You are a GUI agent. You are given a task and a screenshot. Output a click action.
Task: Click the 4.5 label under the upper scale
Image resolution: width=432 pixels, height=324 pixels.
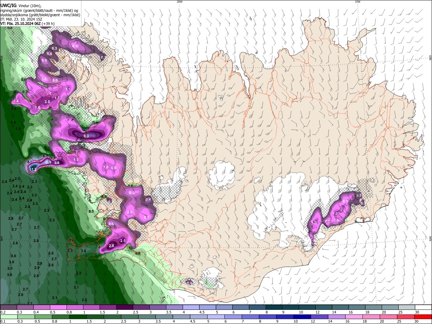click(x=202, y=312)
